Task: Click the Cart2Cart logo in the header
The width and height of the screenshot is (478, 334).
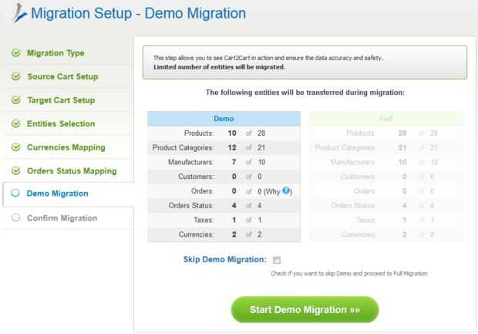Action: click(x=19, y=13)
